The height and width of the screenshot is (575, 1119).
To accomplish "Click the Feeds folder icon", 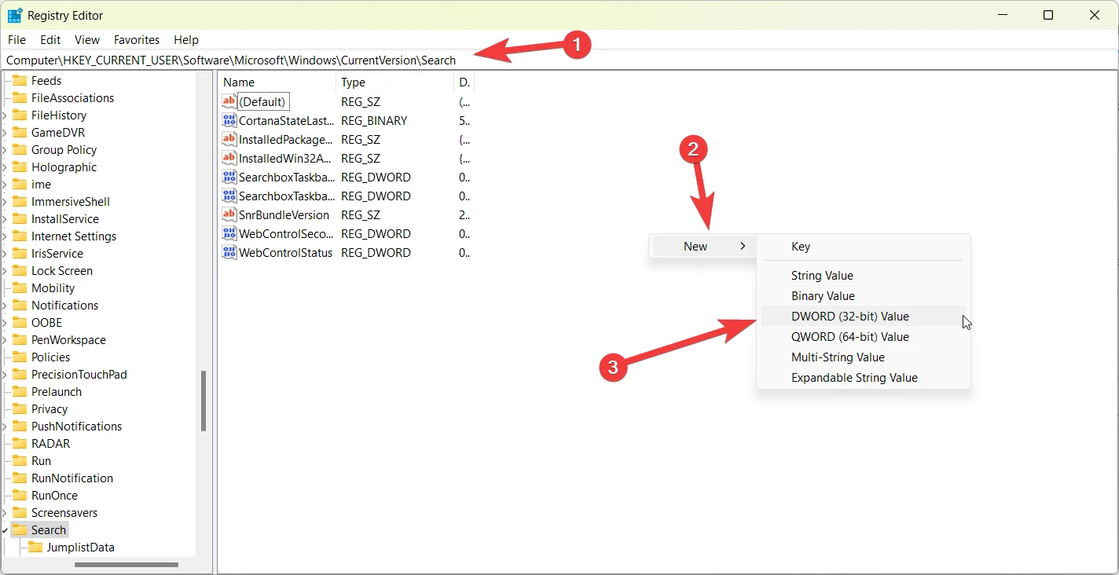I will [x=20, y=80].
